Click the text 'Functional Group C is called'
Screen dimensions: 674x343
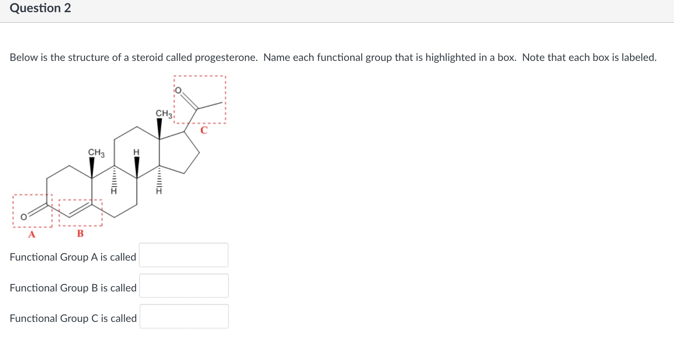(x=72, y=318)
